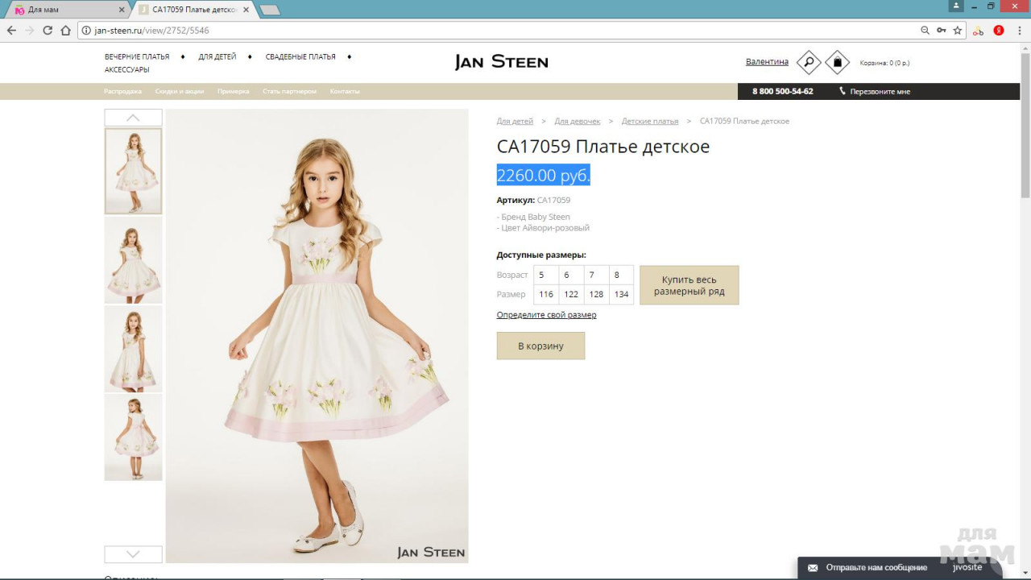Bookmark this page with star icon
Screen dimensions: 1031x580
[958, 31]
